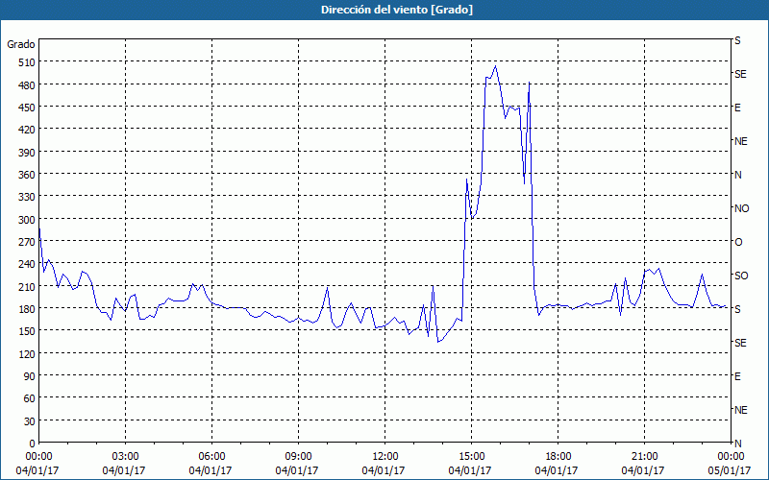Click the date under the 12:00 label
769x480 pixels.
384,470
